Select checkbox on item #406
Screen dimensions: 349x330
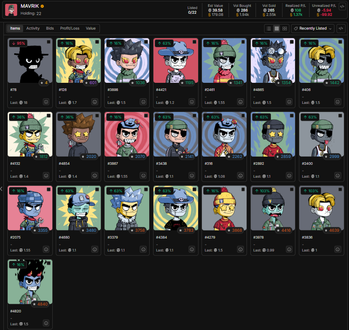point(340,42)
